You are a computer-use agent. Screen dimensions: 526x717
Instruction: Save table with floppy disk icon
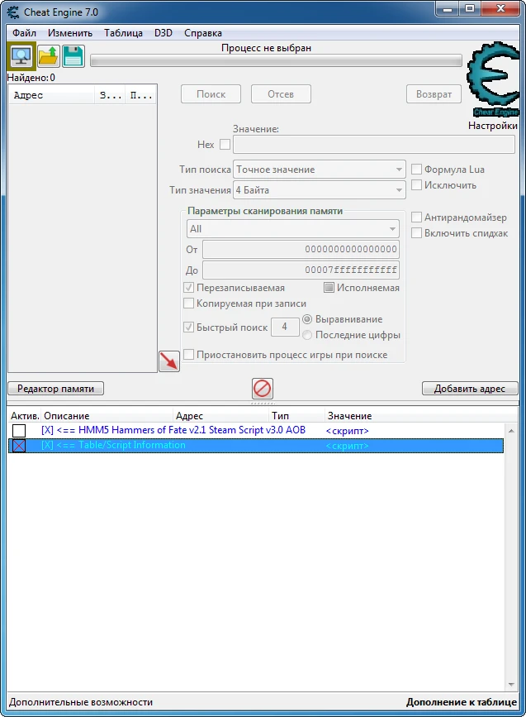(x=73, y=56)
